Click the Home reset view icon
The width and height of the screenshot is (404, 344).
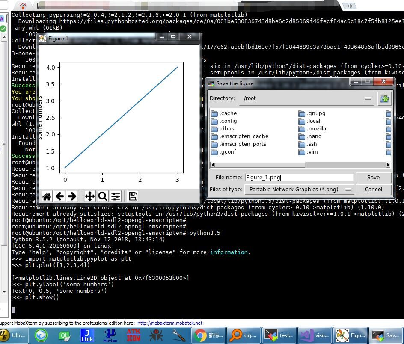tap(47, 196)
